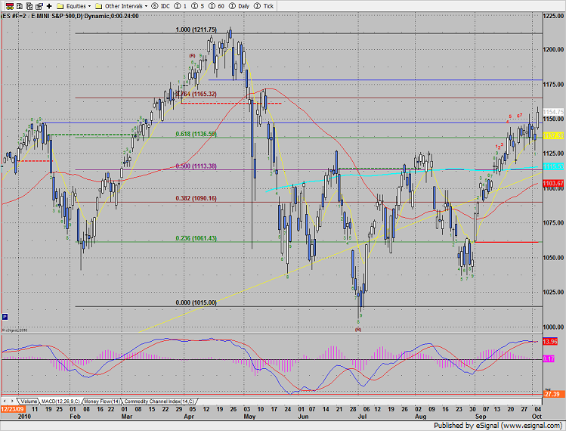Image resolution: width=566 pixels, height=431 pixels.
Task: Click the orange 12/23/09 date label
Action: [12, 409]
